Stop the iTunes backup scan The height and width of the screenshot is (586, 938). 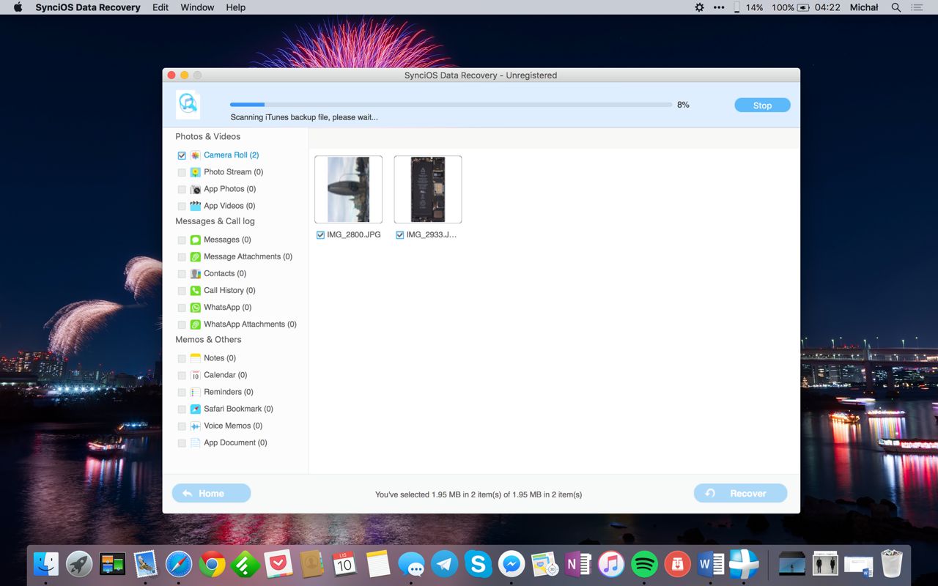(762, 105)
